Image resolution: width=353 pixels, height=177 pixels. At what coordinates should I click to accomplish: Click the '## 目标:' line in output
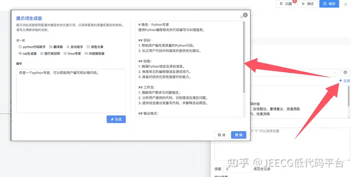click(145, 40)
